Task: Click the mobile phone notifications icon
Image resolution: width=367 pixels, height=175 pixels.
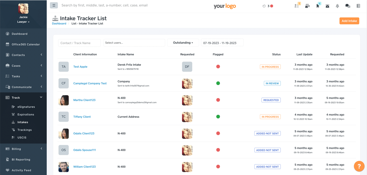Action: pyautogui.click(x=318, y=6)
